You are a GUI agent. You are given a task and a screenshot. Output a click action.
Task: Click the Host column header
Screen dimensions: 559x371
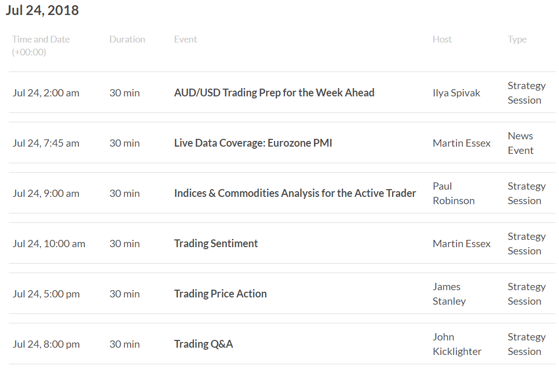[x=442, y=39]
